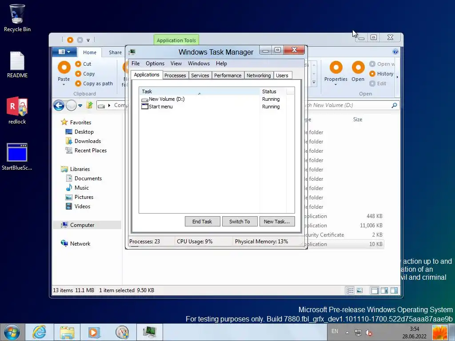Click the Start orb on taskbar
Image resolution: width=455 pixels, height=341 pixels.
(12, 332)
